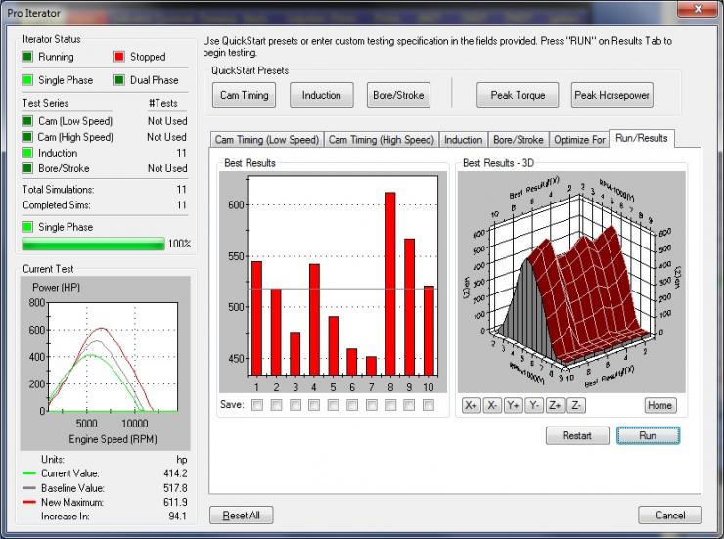Viewport: 724px width, 539px height.
Task: Click the red New Maximum legend line
Action: [x=29, y=502]
